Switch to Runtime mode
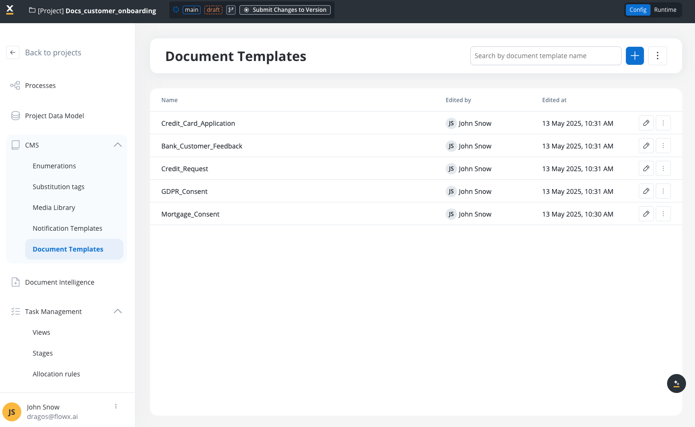The image size is (695, 427). (x=665, y=10)
